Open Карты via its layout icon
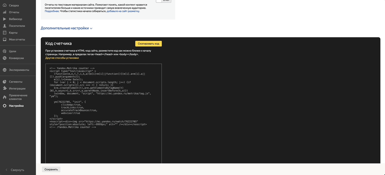The image size is (385, 175). point(5,33)
